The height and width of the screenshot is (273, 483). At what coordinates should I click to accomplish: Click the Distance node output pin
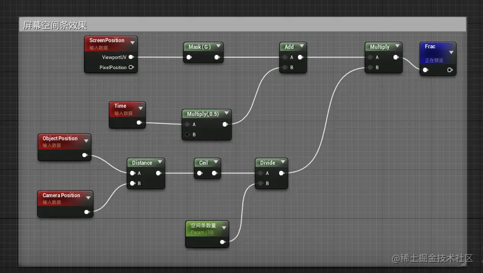click(159, 173)
